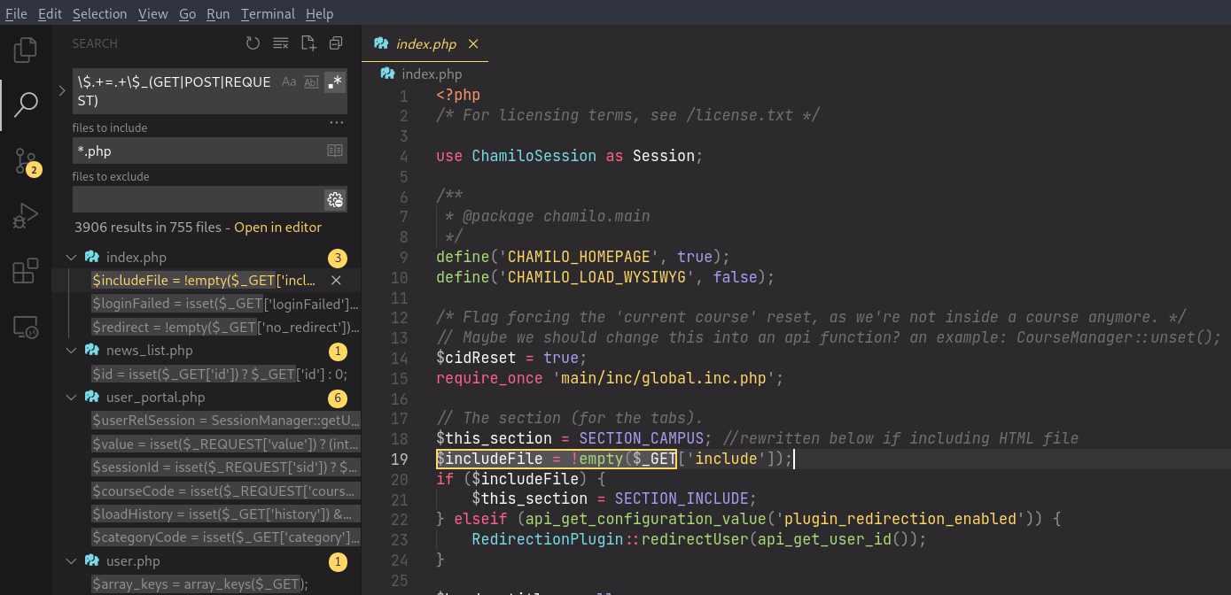Expand the replace field toggle arrow
This screenshot has height=595, width=1231.
pos(62,90)
